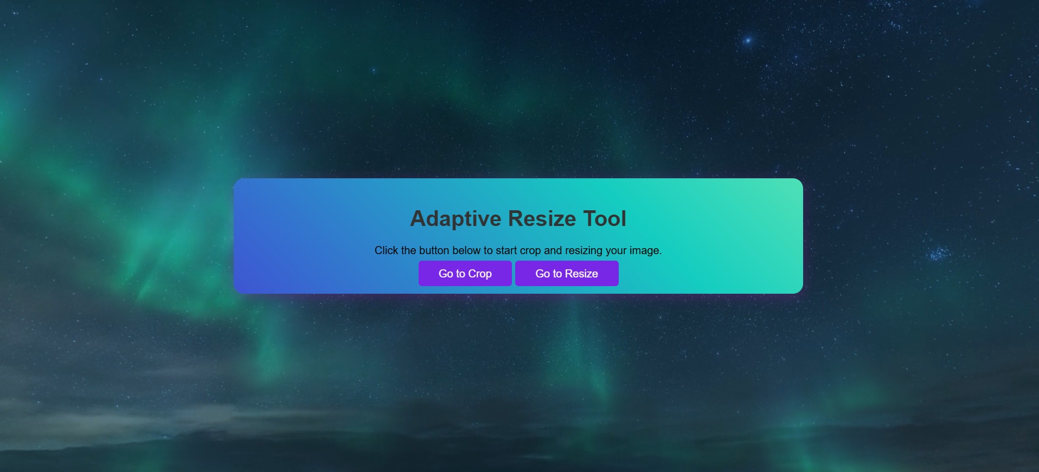Click the word Resize in the heading

tap(542, 219)
